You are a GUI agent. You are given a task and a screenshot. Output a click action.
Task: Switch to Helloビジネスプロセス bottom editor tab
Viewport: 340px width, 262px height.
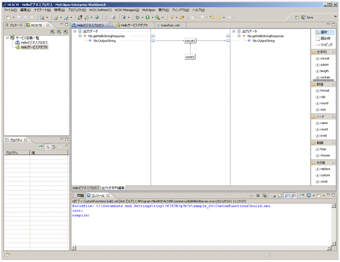click(x=85, y=188)
